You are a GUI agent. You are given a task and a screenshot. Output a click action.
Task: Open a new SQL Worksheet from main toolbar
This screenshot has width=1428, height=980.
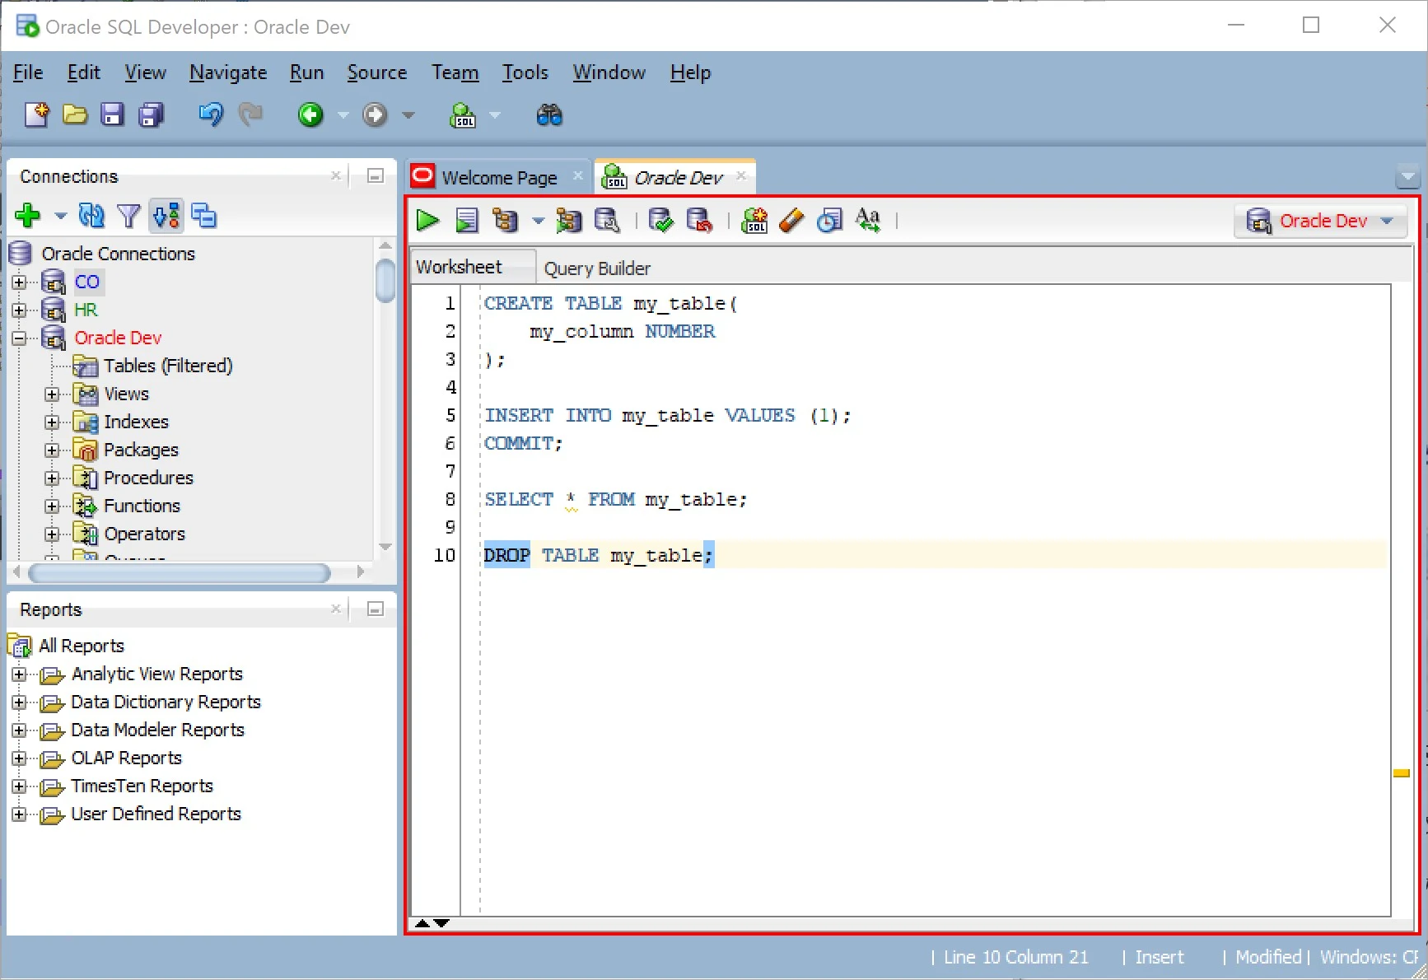tap(463, 114)
